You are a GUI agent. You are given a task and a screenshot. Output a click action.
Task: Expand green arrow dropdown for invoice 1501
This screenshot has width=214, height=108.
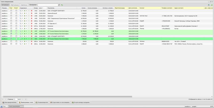[x=26, y=39]
